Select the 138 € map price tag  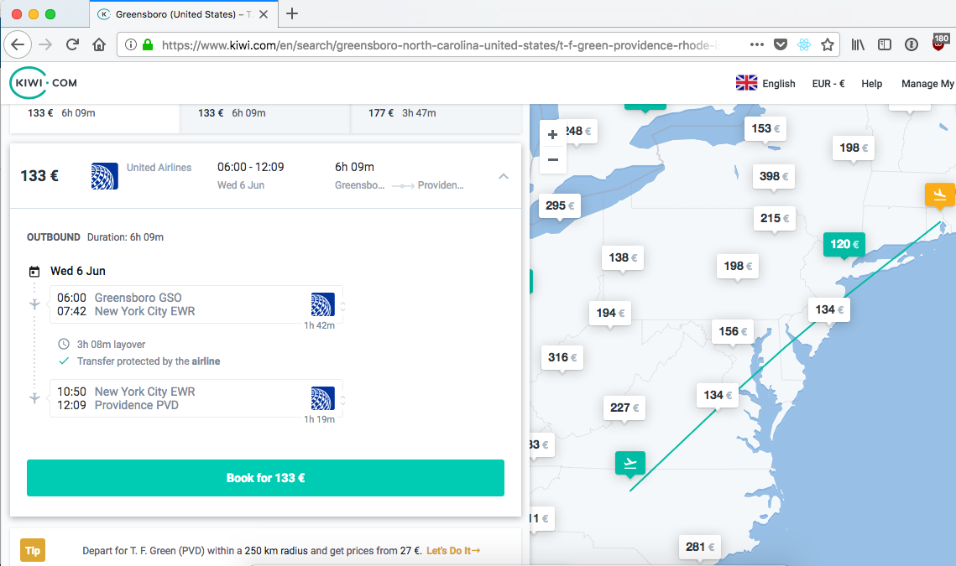tap(623, 257)
